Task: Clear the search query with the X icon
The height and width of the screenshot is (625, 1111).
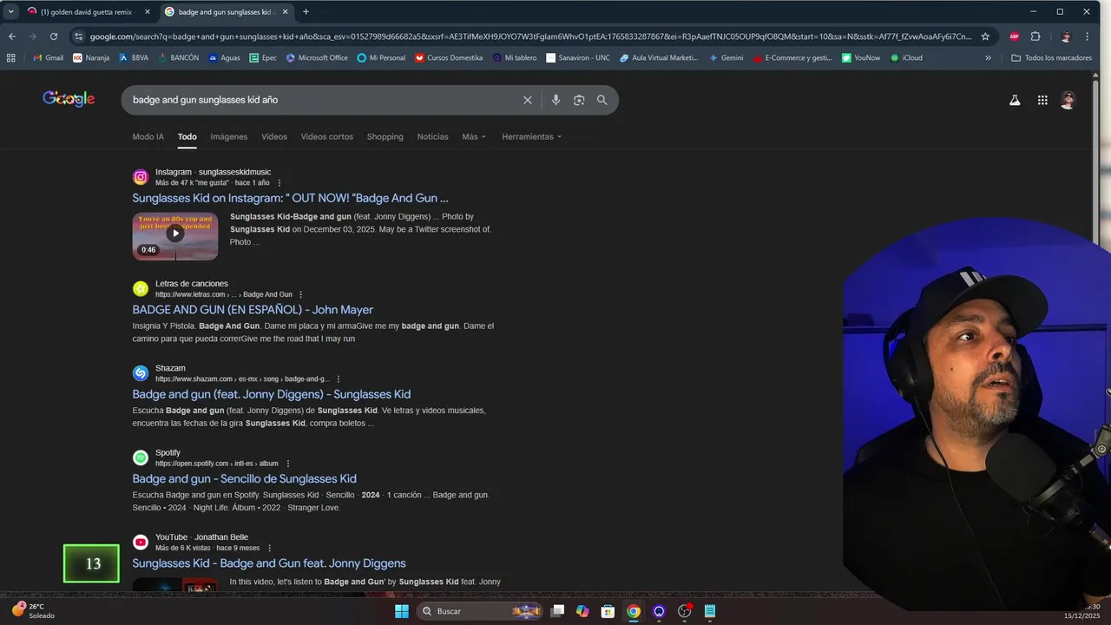Action: [x=527, y=100]
